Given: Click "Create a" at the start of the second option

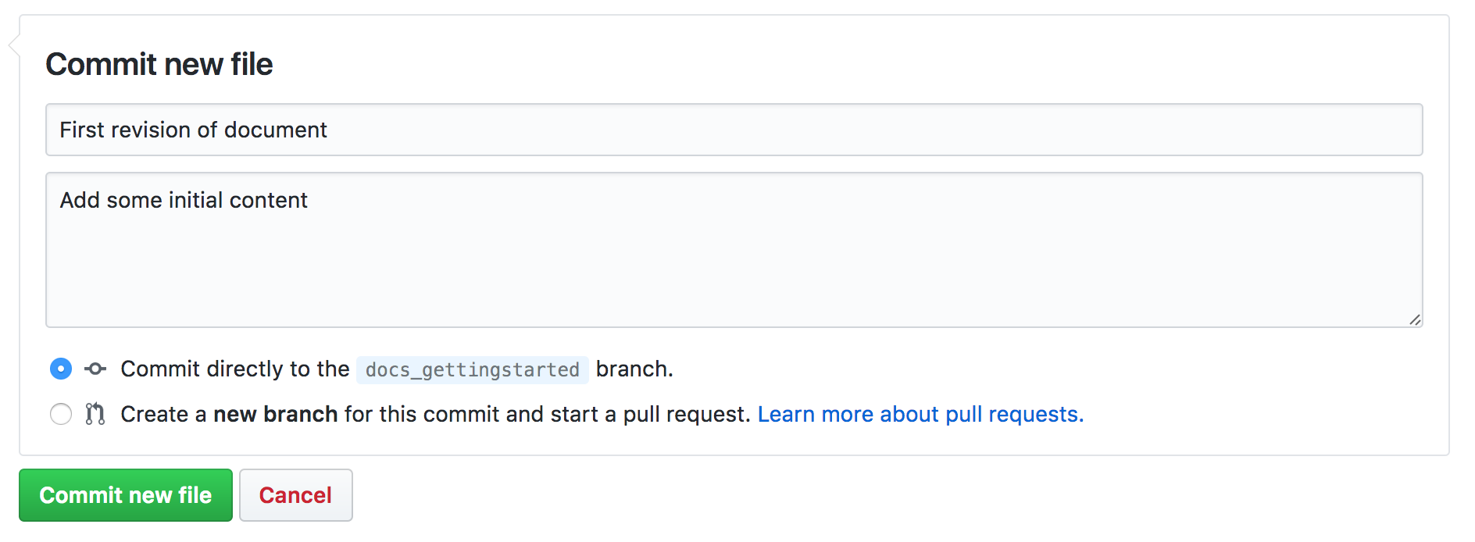Looking at the screenshot, I should coord(163,414).
